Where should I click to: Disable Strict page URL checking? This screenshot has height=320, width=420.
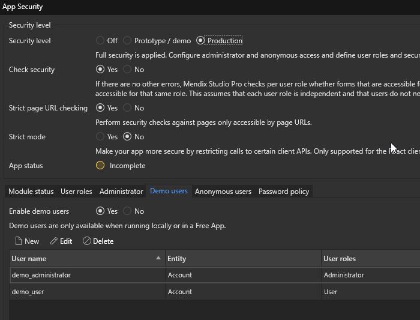(127, 108)
